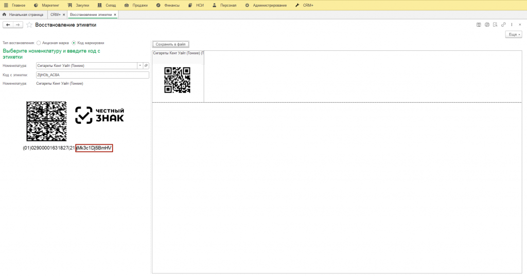Open the Продажи section
Image resolution: width=527 pixels, height=276 pixels.
(x=136, y=5)
